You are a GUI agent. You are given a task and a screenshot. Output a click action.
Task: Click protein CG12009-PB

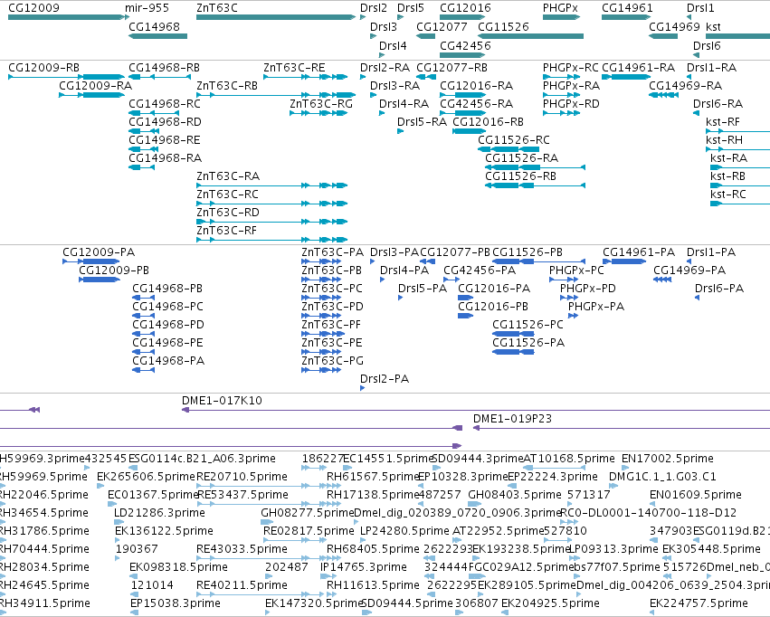coord(100,280)
